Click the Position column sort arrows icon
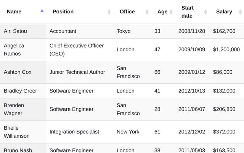Image resolution: width=244 pixels, height=153 pixels. [109, 12]
